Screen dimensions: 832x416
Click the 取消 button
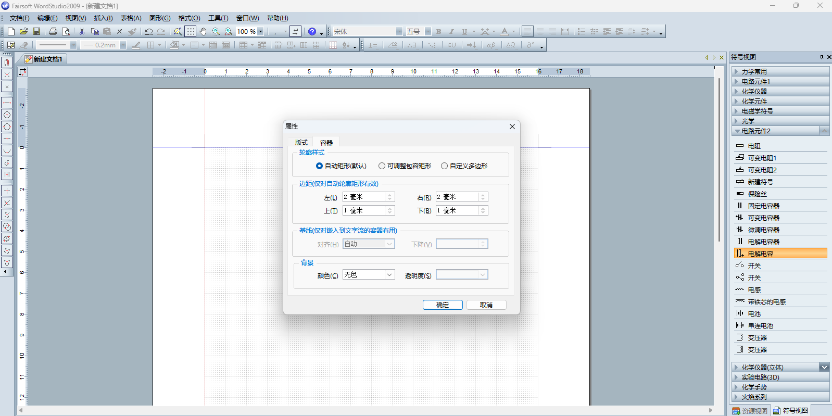point(486,305)
